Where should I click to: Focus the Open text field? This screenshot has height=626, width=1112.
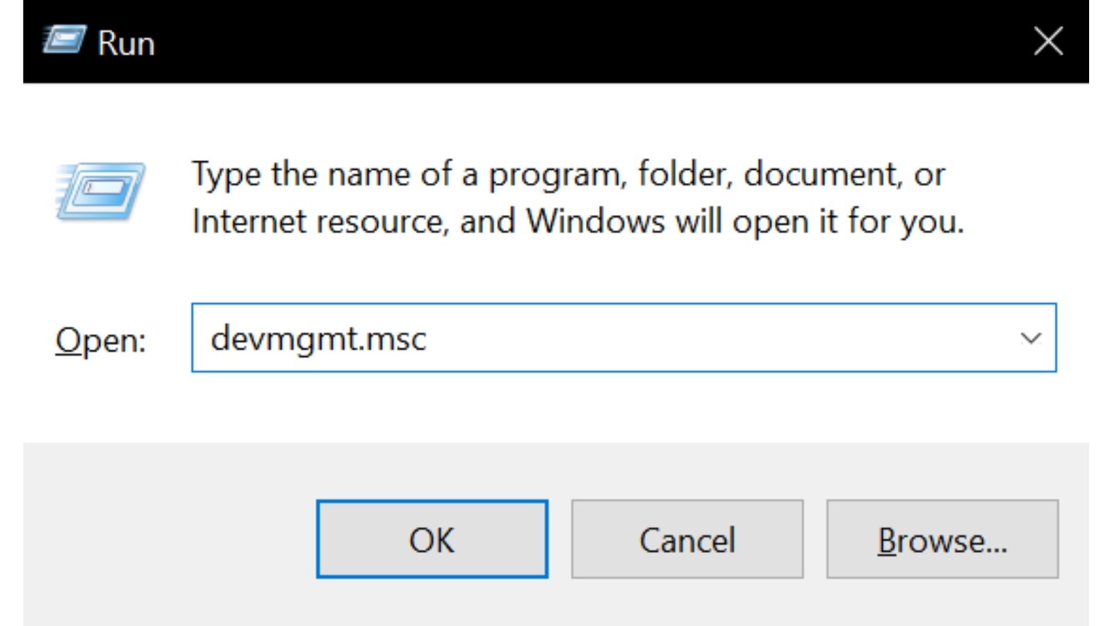point(623,338)
